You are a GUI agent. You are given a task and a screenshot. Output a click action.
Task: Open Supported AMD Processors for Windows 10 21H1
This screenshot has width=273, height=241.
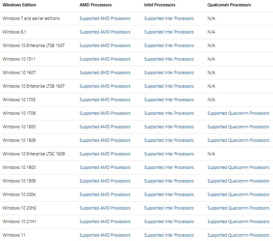click(x=105, y=221)
